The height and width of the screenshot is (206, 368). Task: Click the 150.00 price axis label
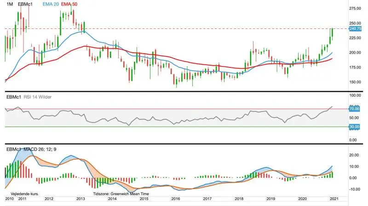coord(355,82)
